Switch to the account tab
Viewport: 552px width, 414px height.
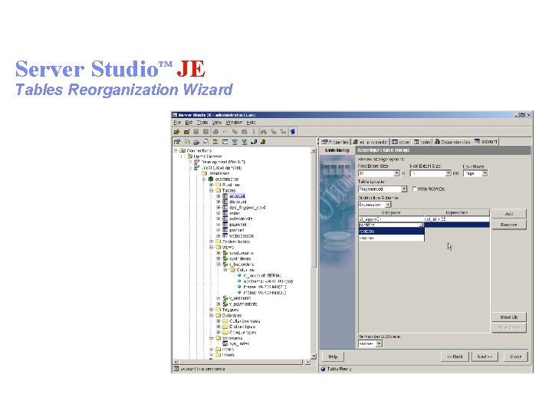point(486,142)
